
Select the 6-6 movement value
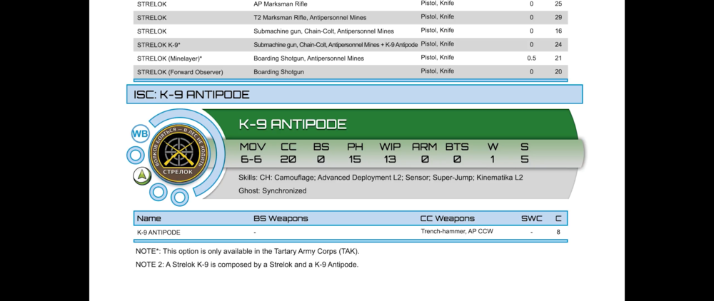251,159
